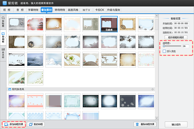The height and width of the screenshot is (129, 194).
Task: Click 删除相框效果 trash button
Action: (145, 124)
